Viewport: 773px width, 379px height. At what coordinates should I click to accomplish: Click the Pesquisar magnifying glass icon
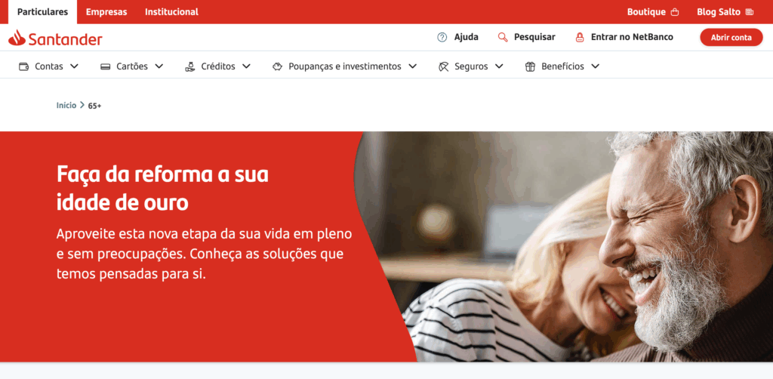pyautogui.click(x=503, y=37)
